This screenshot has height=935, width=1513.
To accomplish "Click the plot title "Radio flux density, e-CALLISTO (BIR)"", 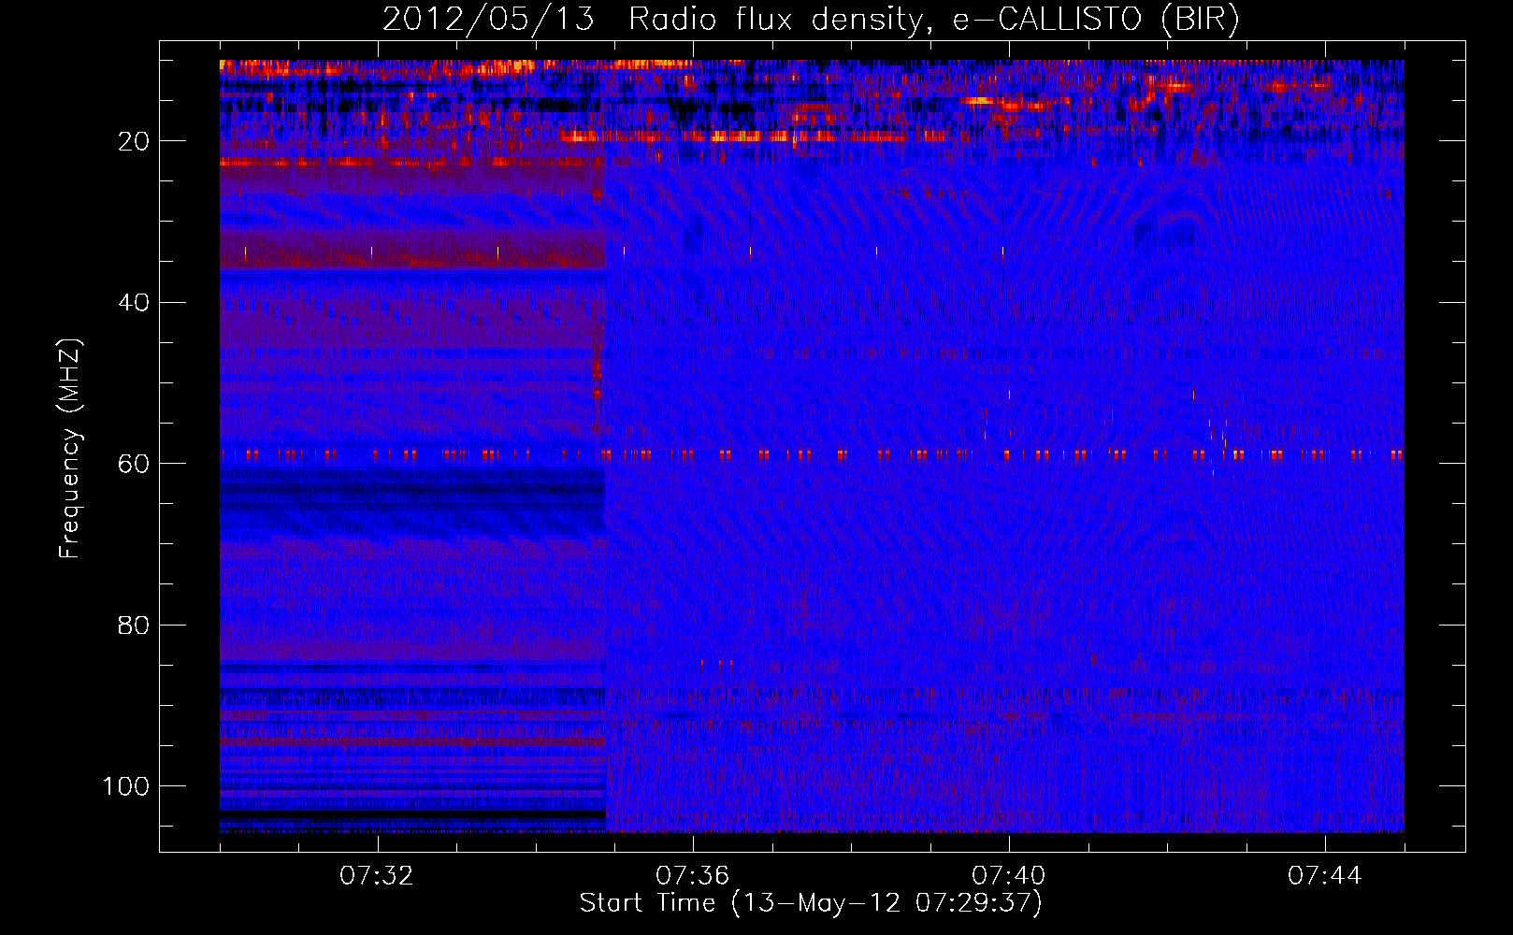I will coord(934,20).
